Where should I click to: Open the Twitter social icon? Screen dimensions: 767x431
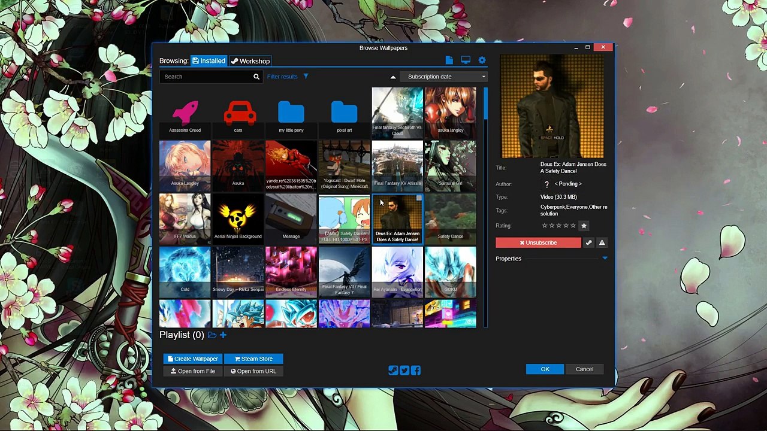pos(404,371)
